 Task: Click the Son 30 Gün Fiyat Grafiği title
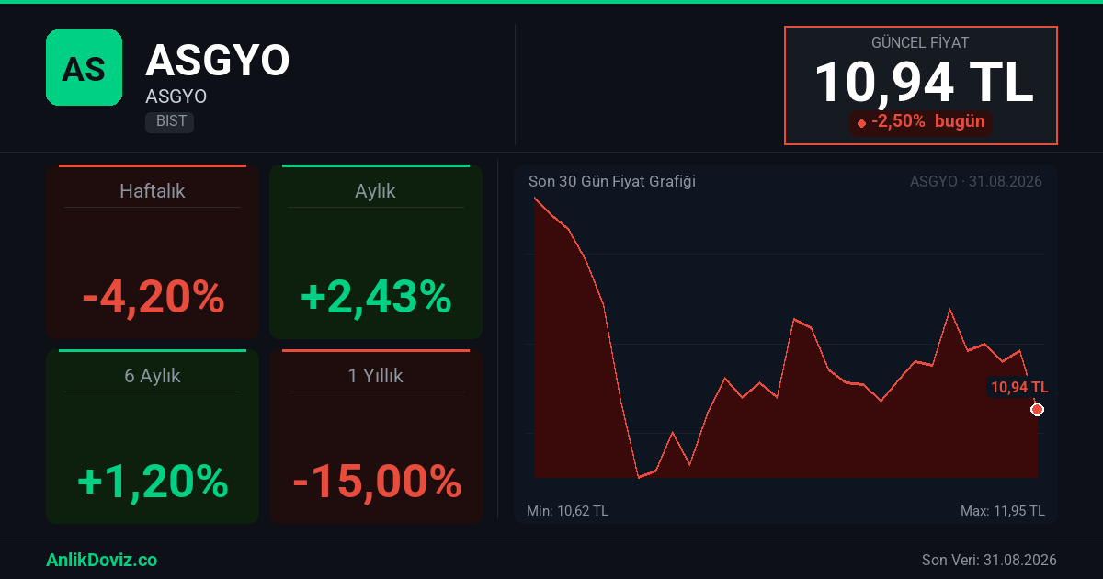point(612,181)
